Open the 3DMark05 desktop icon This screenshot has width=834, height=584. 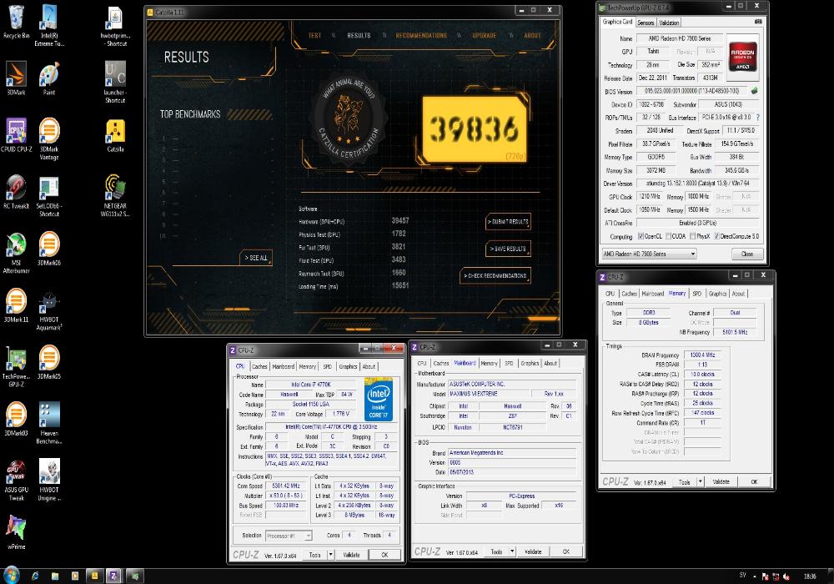[49, 362]
